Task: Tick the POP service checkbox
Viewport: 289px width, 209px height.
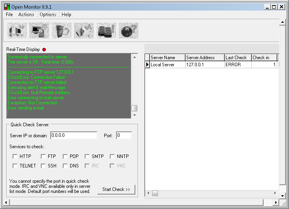Action: point(65,156)
